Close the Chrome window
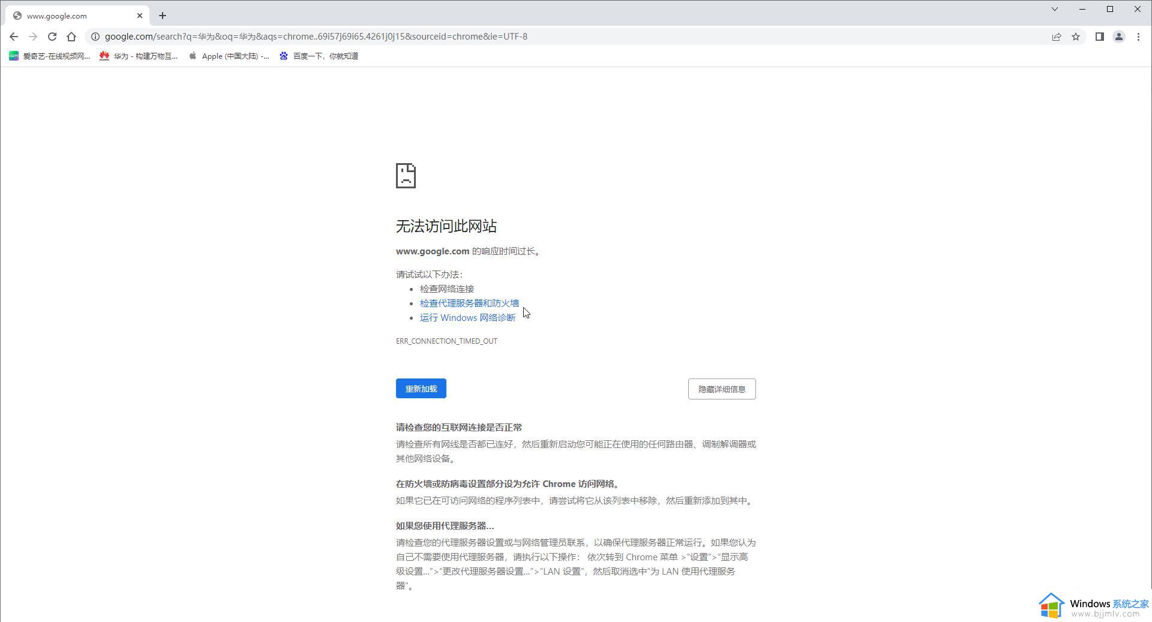Screen dimensions: 1152x622 [x=1138, y=9]
